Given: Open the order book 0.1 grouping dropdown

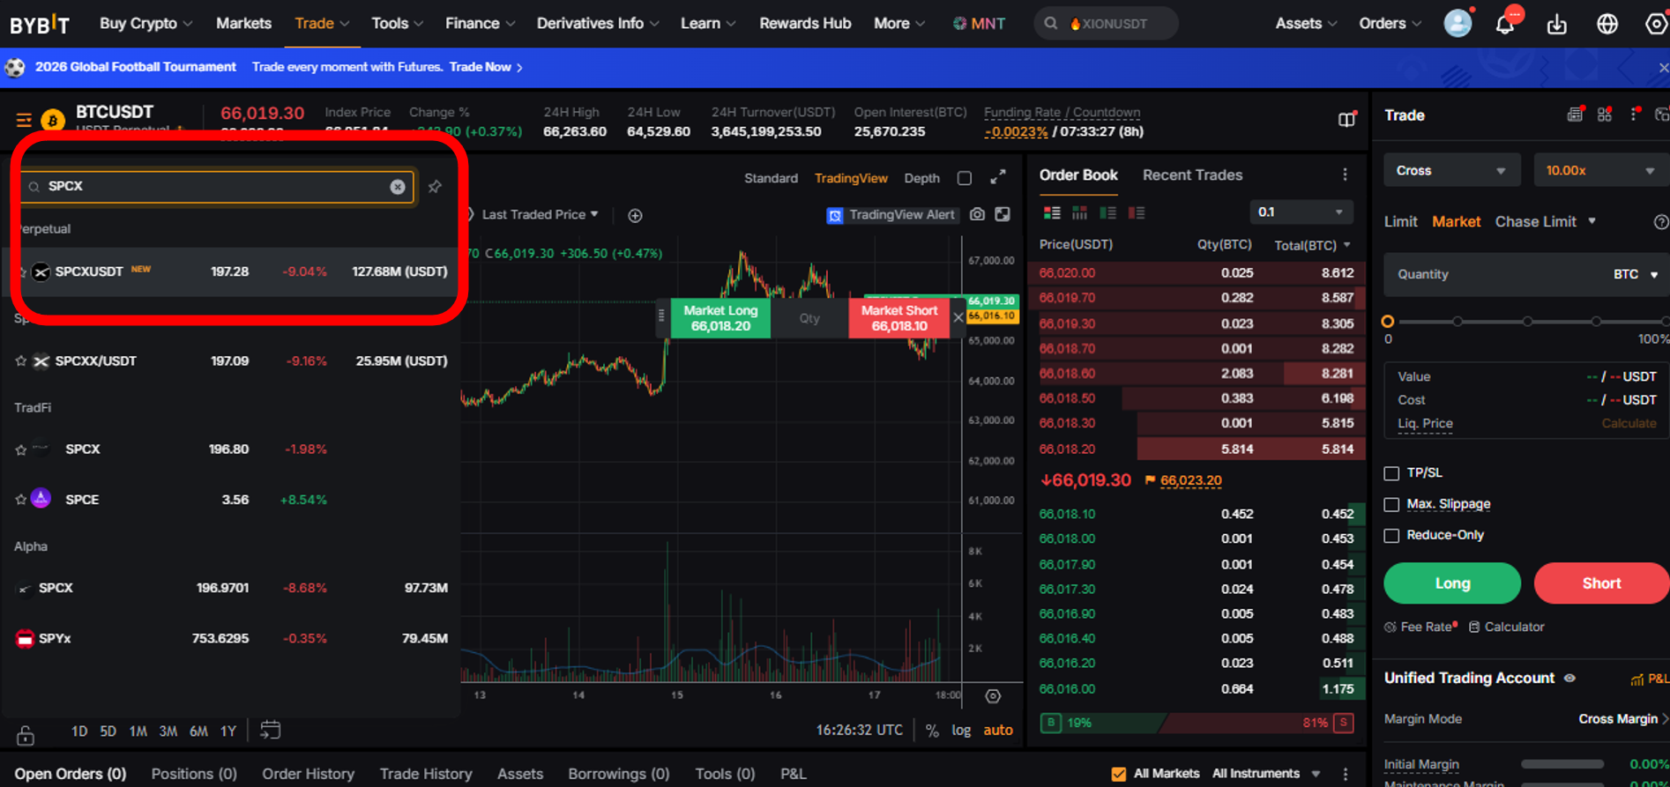Looking at the screenshot, I should [1301, 212].
